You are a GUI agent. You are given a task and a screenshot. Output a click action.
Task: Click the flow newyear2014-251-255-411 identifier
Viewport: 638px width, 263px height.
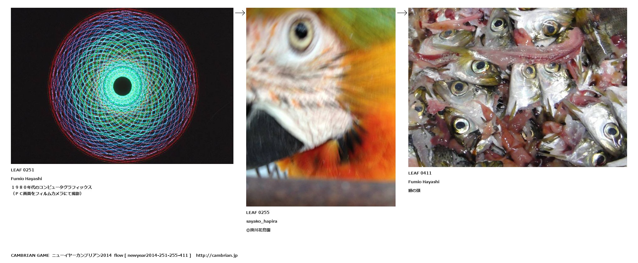click(152, 255)
